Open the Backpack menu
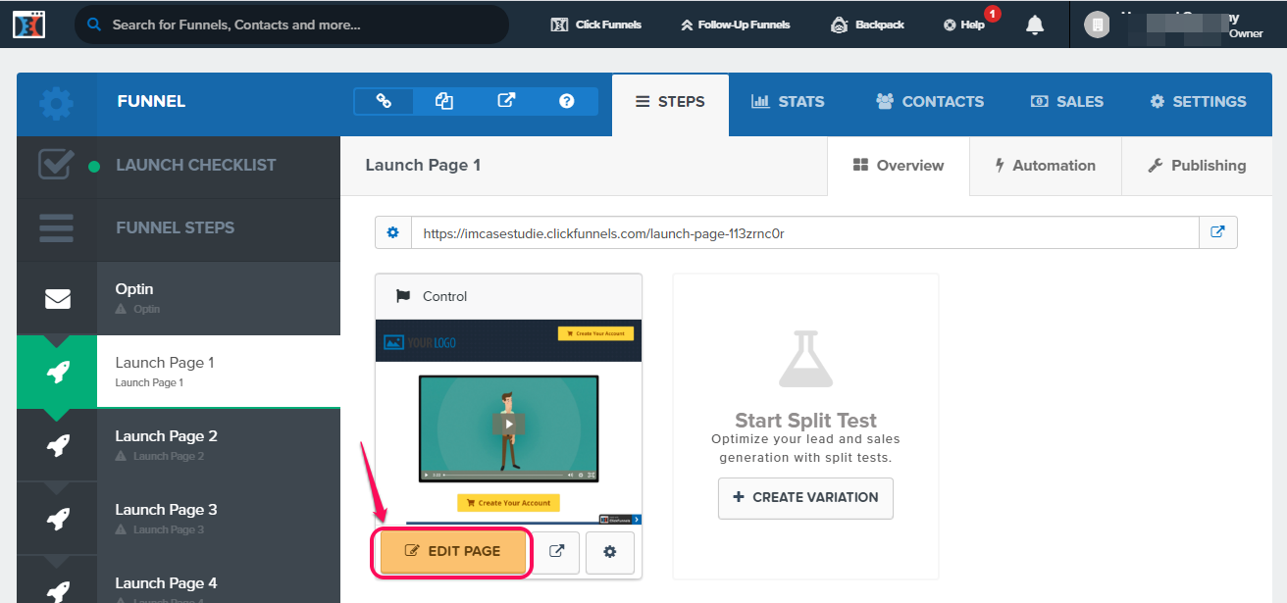Image resolution: width=1287 pixels, height=603 pixels. [867, 25]
